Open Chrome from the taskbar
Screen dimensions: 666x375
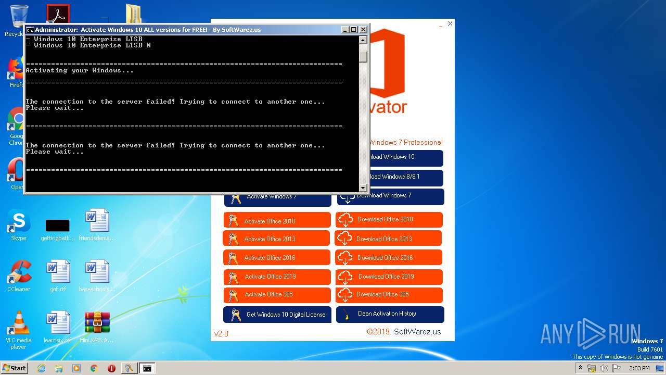tap(94, 368)
